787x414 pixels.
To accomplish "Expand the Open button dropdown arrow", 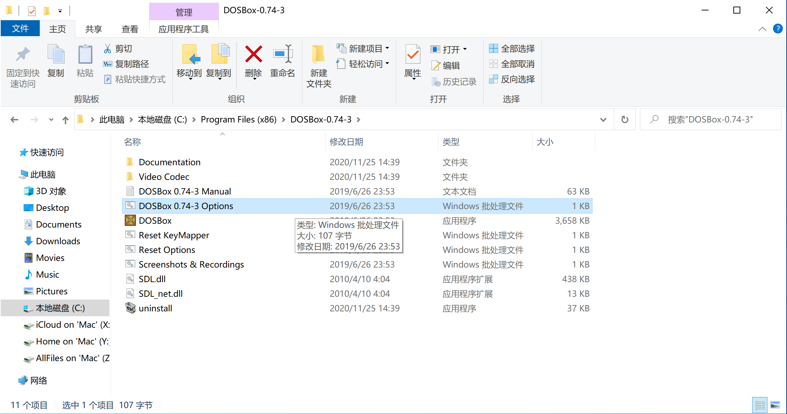I will click(465, 49).
